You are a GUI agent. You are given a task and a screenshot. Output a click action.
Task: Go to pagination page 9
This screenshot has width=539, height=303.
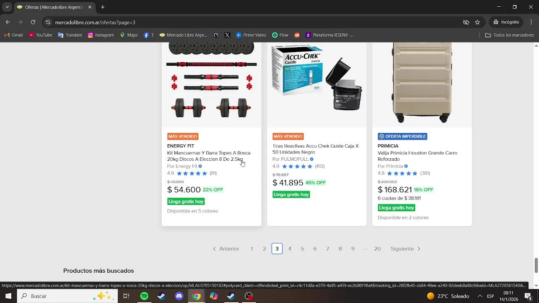tap(353, 249)
